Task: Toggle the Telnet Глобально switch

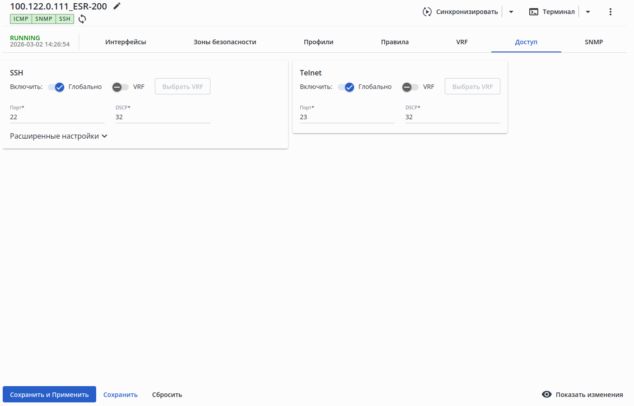Action: click(x=346, y=87)
